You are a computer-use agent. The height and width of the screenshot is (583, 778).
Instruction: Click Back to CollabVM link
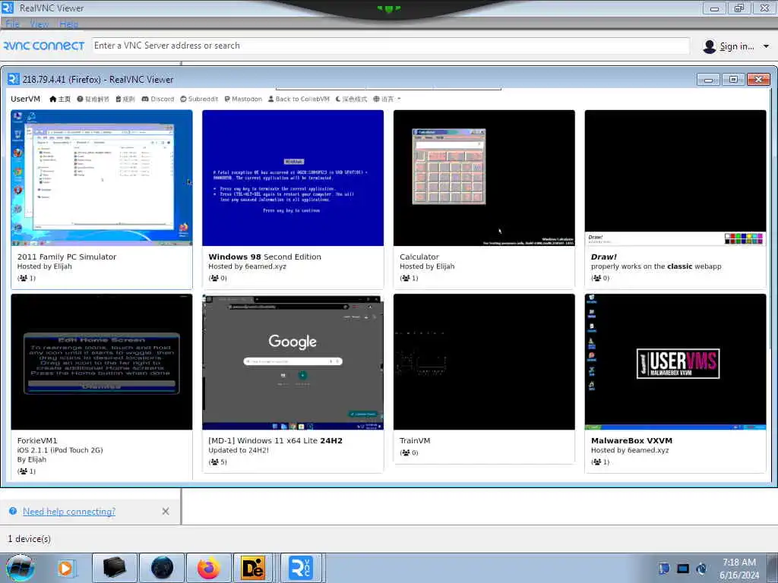[x=299, y=99]
